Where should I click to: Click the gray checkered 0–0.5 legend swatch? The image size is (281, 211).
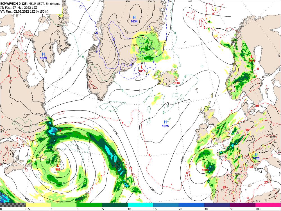click(x=13, y=205)
